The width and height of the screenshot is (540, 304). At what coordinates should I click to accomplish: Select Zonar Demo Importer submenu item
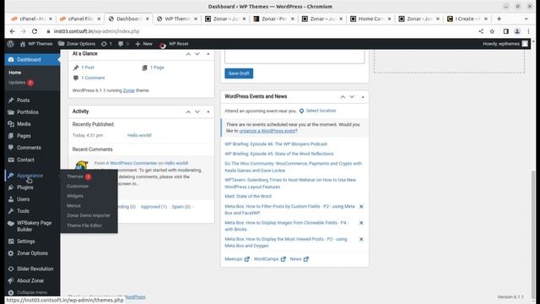(x=89, y=215)
